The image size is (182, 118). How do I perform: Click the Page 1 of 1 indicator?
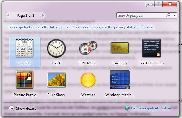tap(25, 16)
